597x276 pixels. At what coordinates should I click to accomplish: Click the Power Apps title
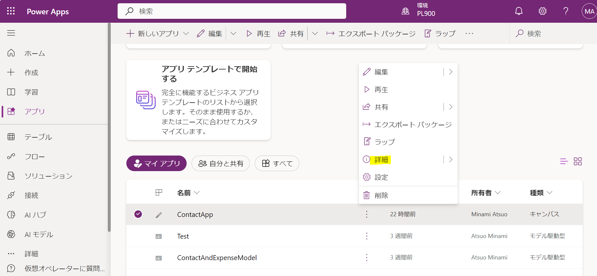pos(48,11)
